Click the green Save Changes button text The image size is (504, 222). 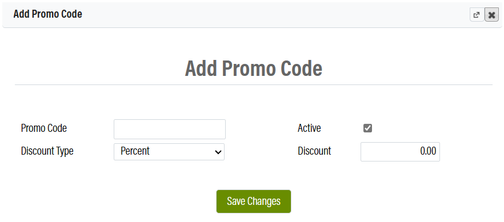(x=254, y=201)
